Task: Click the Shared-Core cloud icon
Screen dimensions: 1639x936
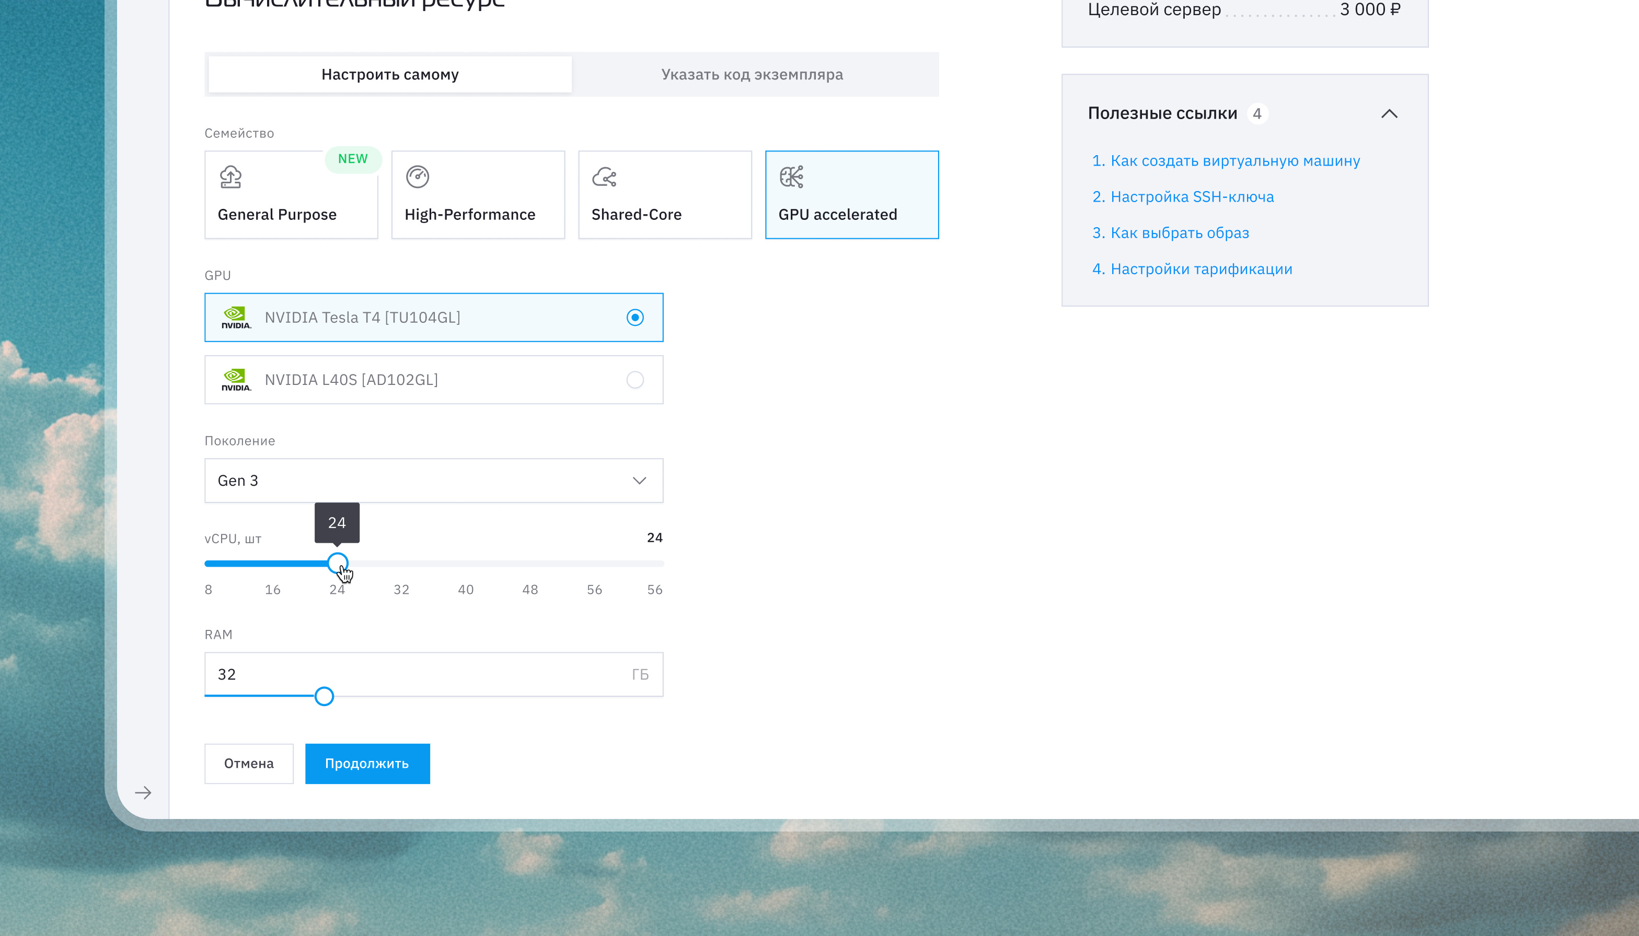Action: [605, 177]
